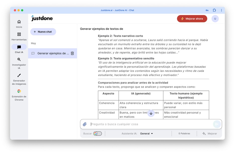Select the Herramientas grid icon
Viewport: 235px width, 153px height.
pos(19,36)
